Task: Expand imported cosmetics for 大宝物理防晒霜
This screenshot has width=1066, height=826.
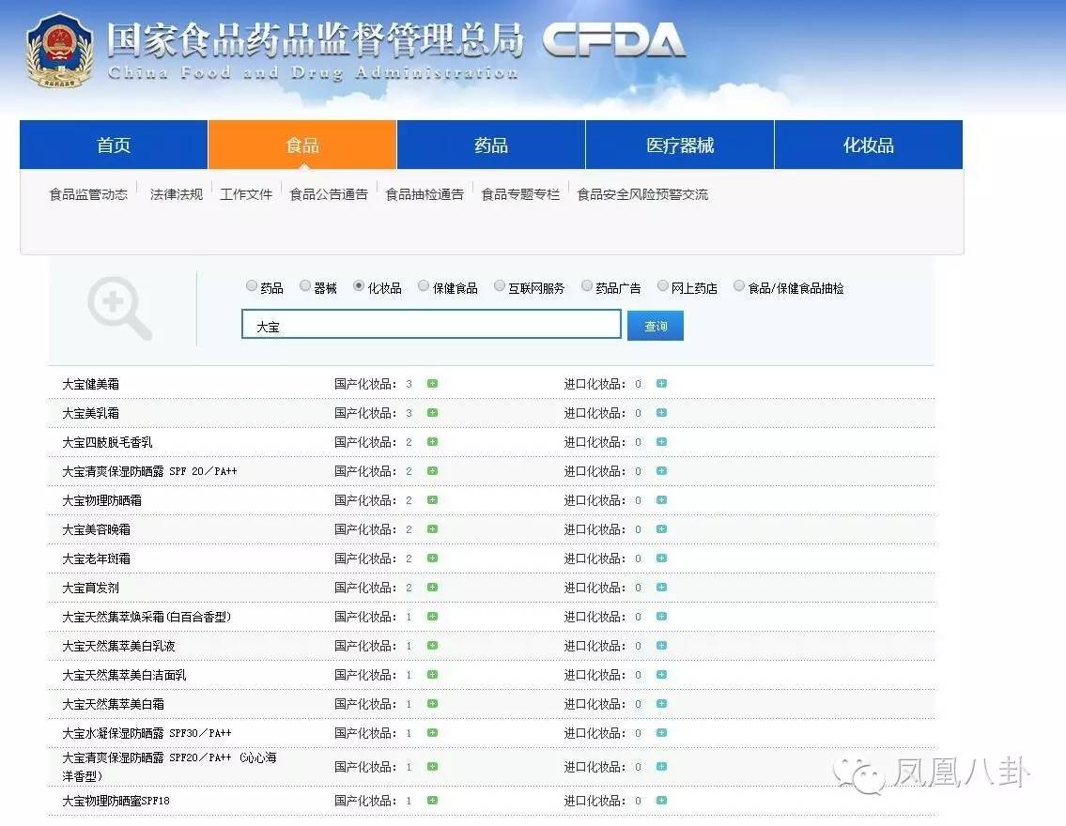Action: click(x=661, y=500)
